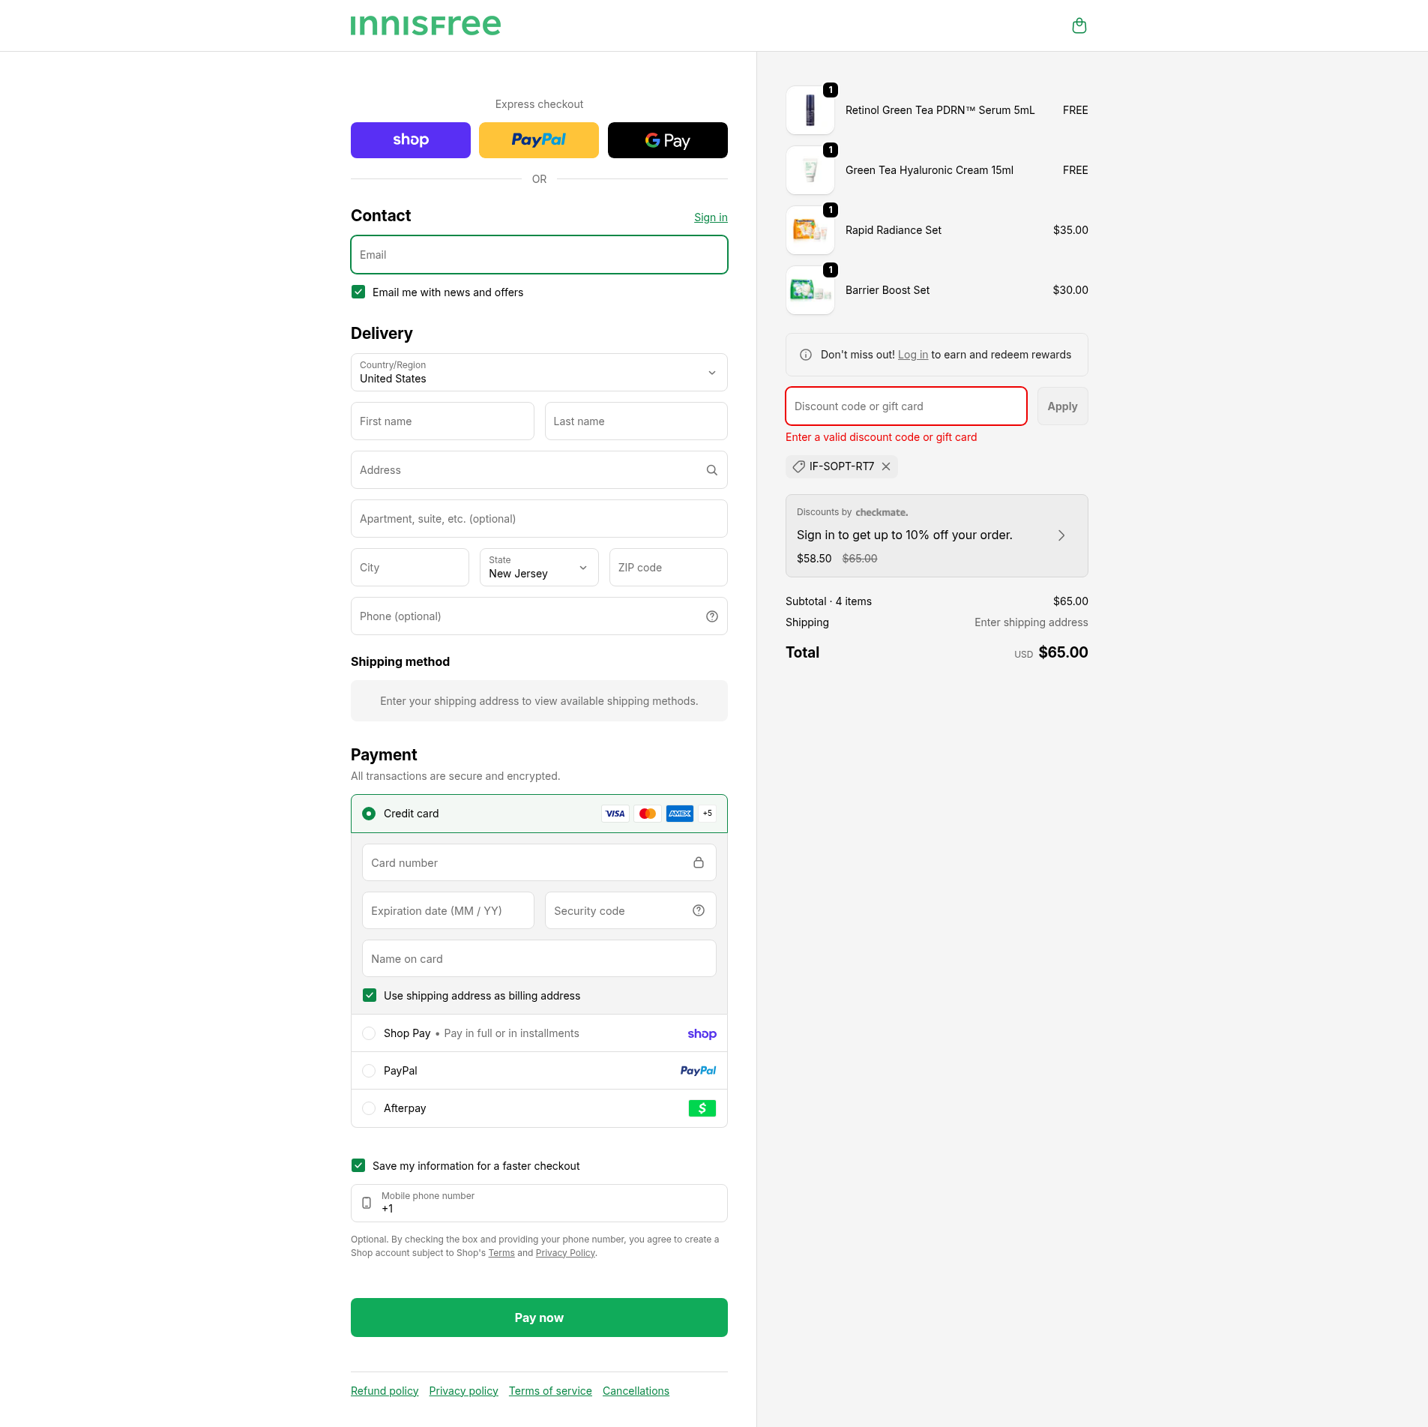This screenshot has height=1427, width=1428.
Task: Click the phone field help icon
Action: (711, 616)
